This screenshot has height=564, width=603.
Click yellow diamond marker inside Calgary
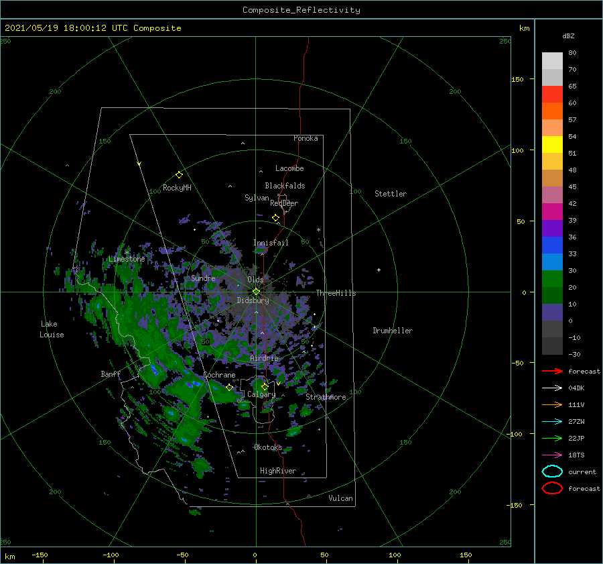[x=265, y=386]
